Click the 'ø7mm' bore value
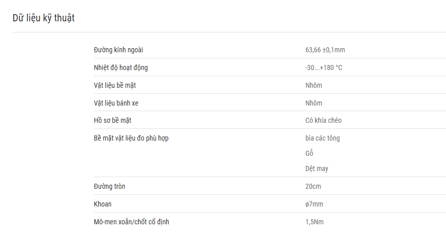This screenshot has height=238, width=446. point(314,204)
